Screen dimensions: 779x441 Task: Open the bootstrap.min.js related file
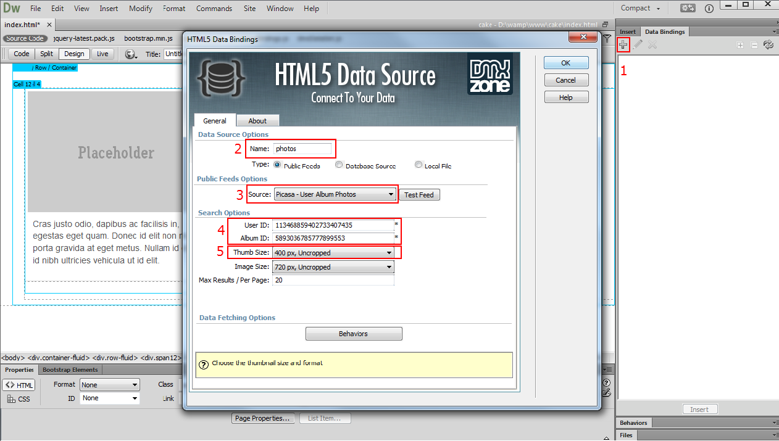pos(148,38)
